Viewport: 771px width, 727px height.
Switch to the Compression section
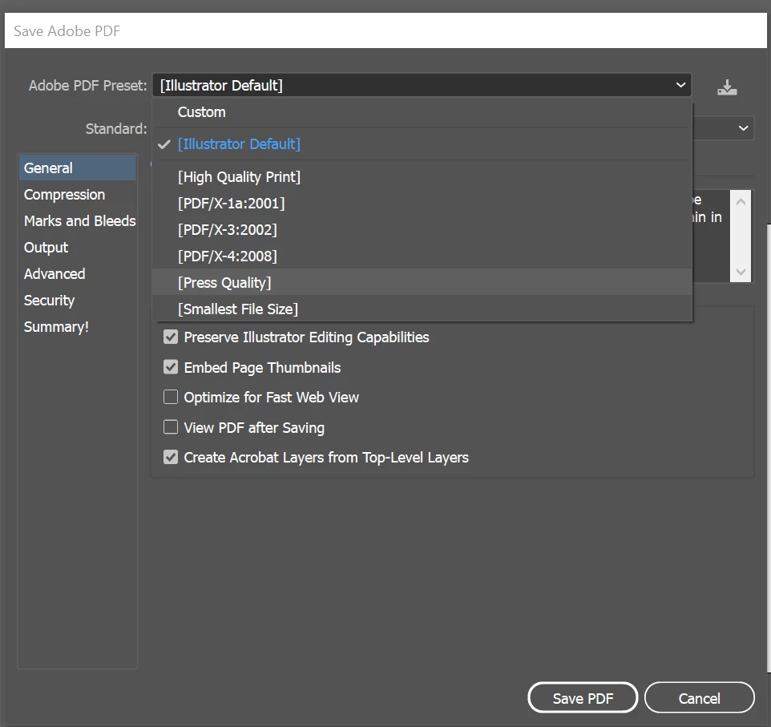coord(78,194)
